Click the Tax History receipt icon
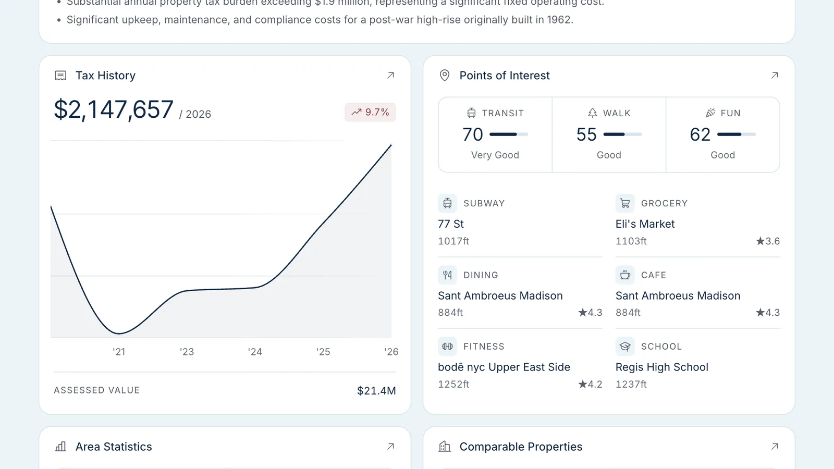 click(60, 76)
